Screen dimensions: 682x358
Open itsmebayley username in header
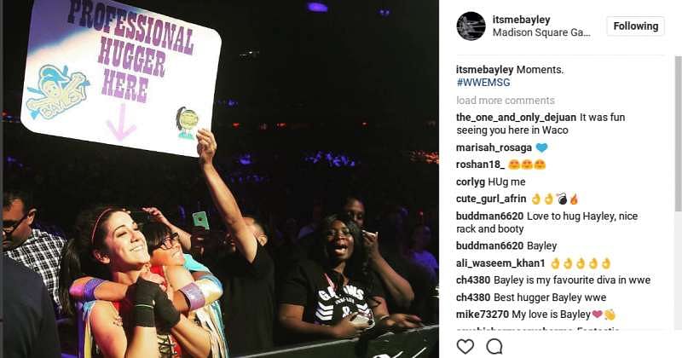tap(521, 20)
